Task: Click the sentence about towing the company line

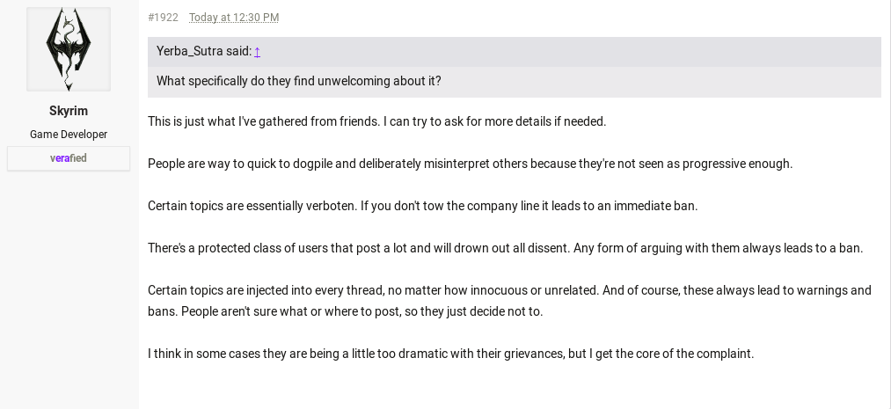Action: (529, 206)
